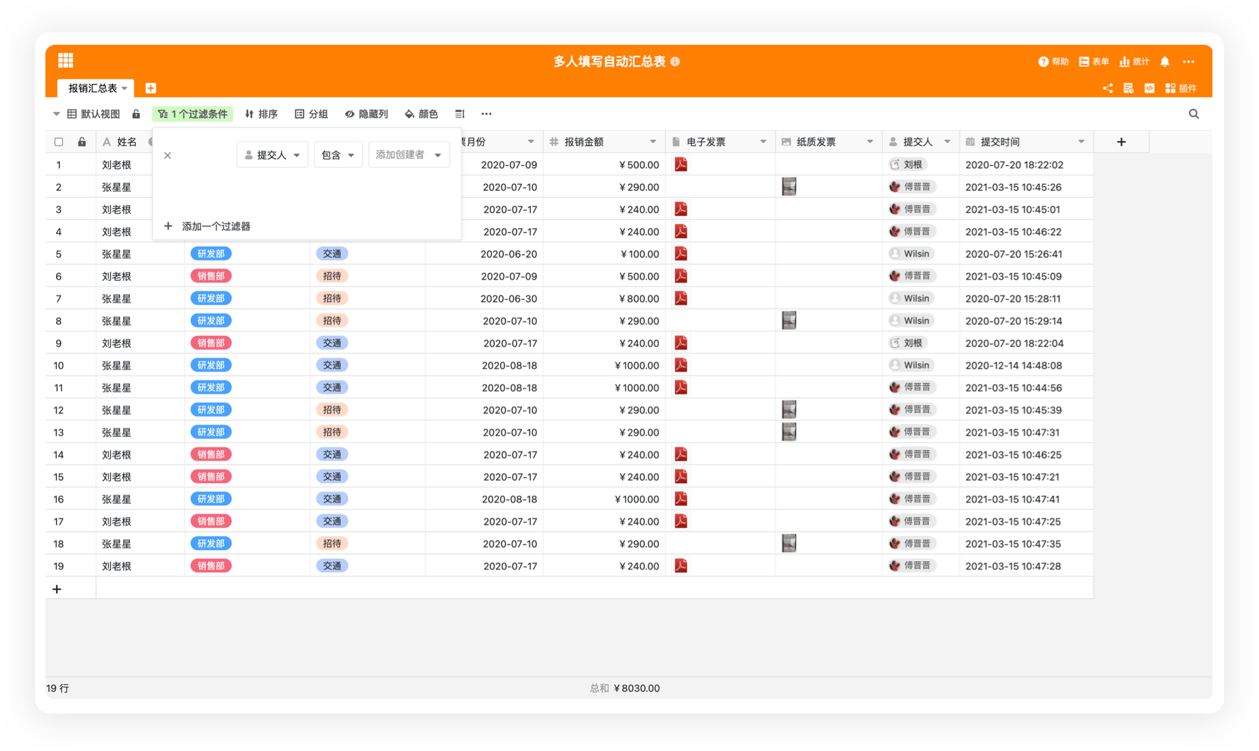Open 隐藏列 hide columns toggle

(x=366, y=114)
